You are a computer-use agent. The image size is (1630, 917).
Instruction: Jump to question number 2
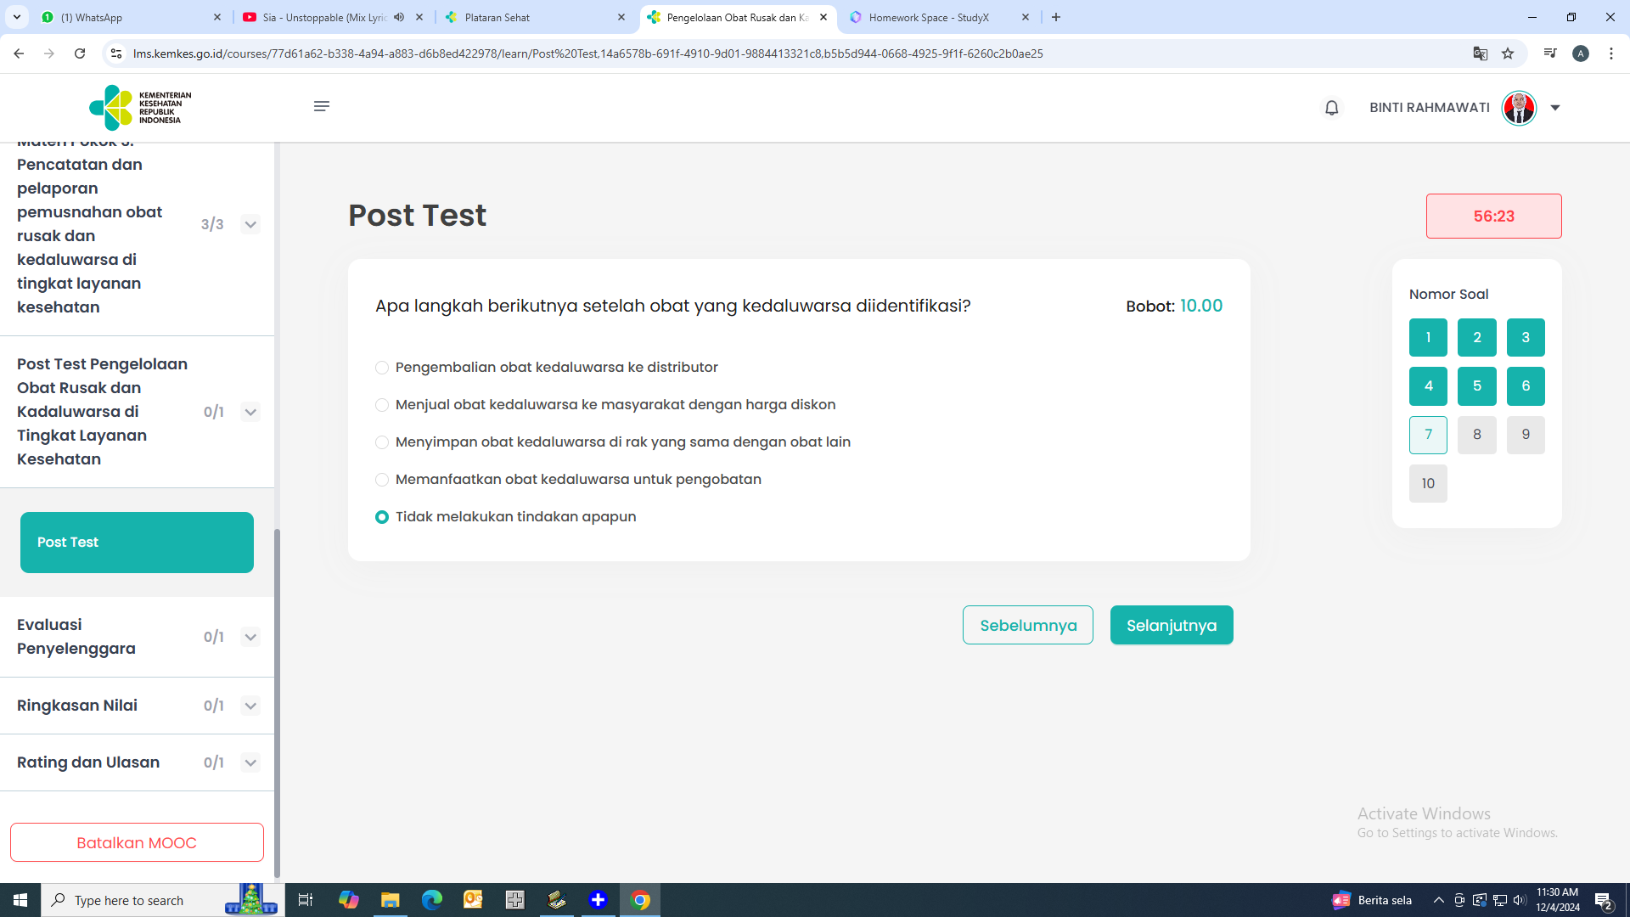1477,338
